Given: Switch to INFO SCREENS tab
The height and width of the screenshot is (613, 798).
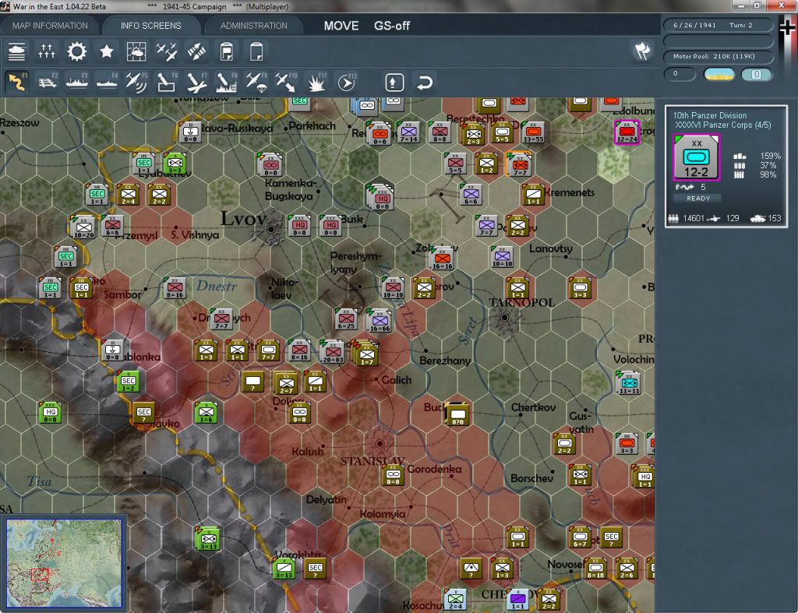Looking at the screenshot, I should click(150, 26).
